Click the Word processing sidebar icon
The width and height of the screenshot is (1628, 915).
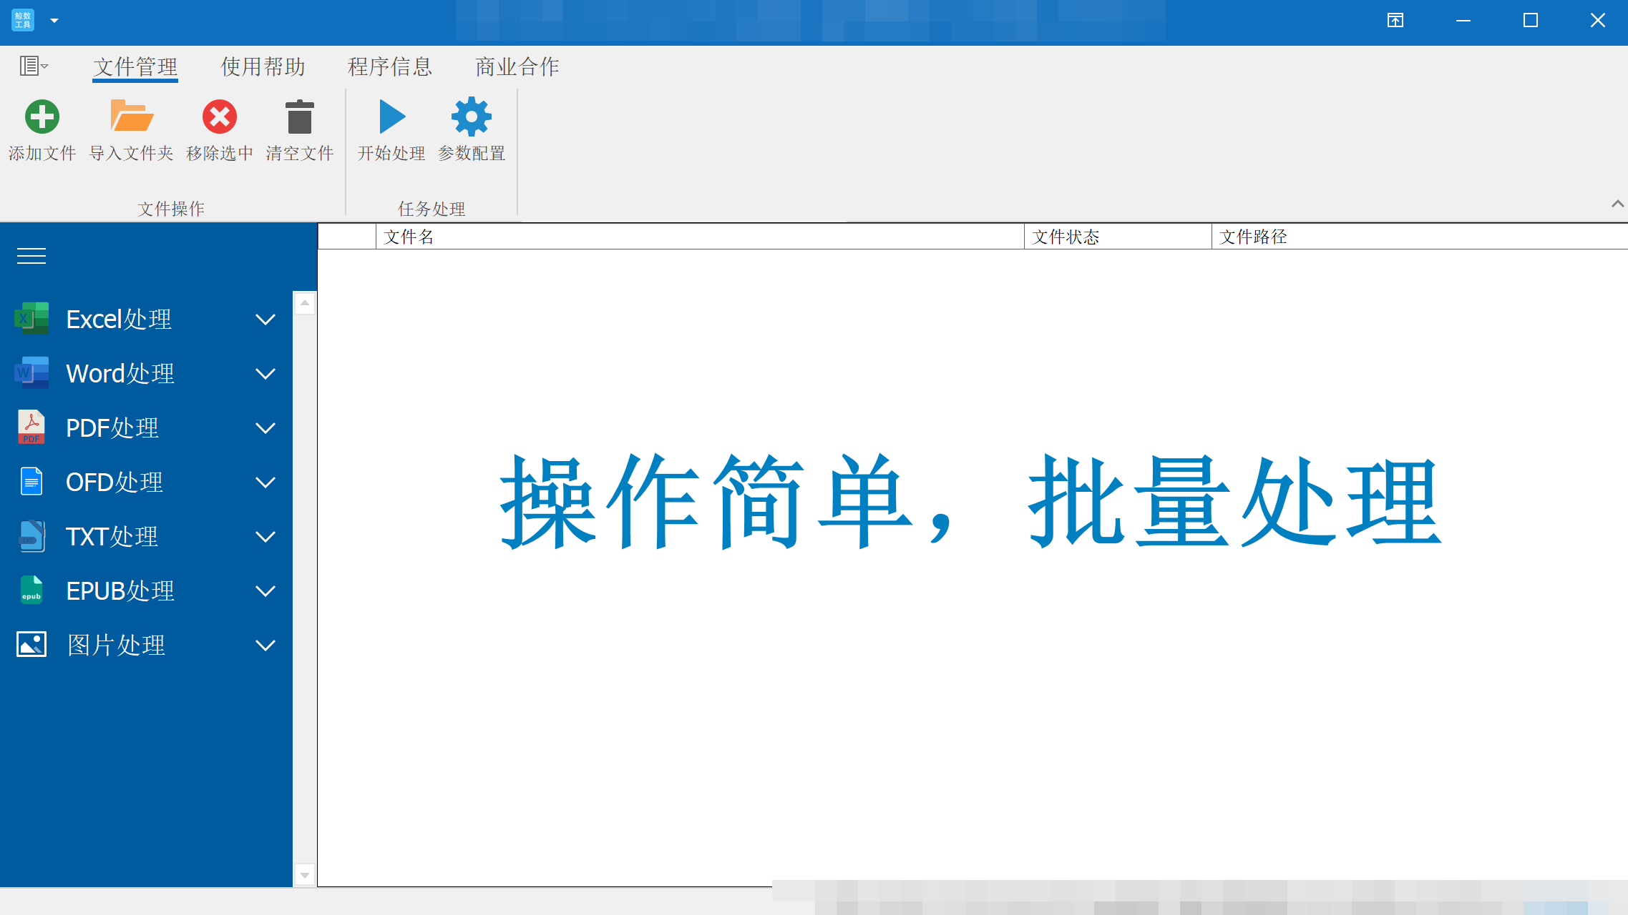pyautogui.click(x=31, y=373)
